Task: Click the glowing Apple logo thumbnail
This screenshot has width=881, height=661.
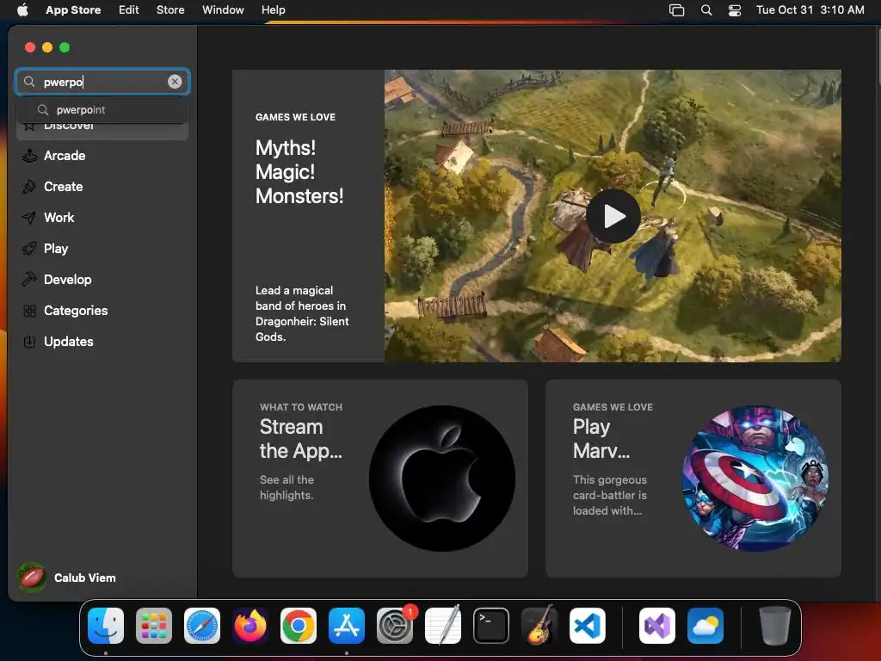Action: point(442,479)
